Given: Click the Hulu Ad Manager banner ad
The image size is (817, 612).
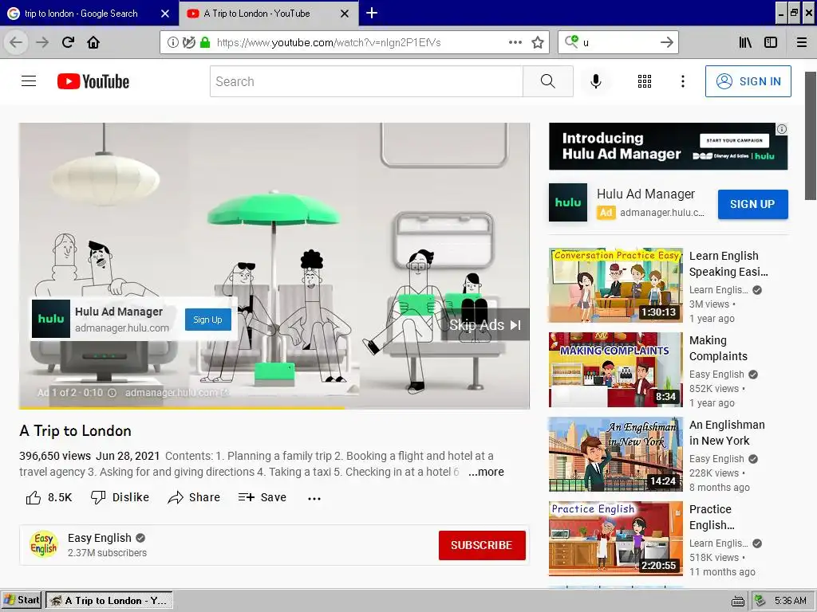Looking at the screenshot, I should 668,147.
